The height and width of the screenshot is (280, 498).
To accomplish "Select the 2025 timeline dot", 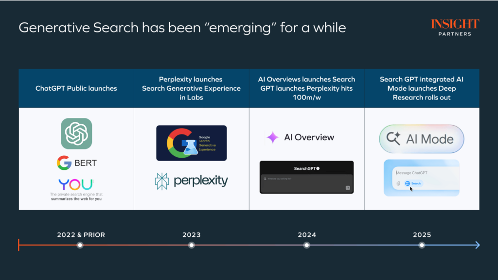I will tap(422, 245).
